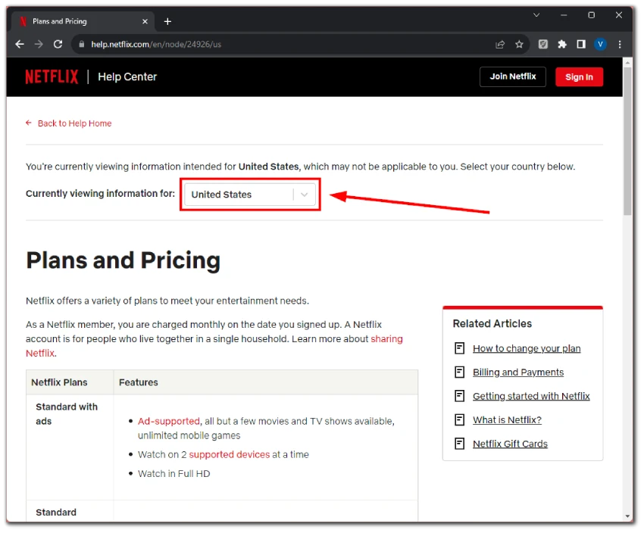644x533 pixels.
Task: Open How to change your plan article
Action: pyautogui.click(x=527, y=348)
